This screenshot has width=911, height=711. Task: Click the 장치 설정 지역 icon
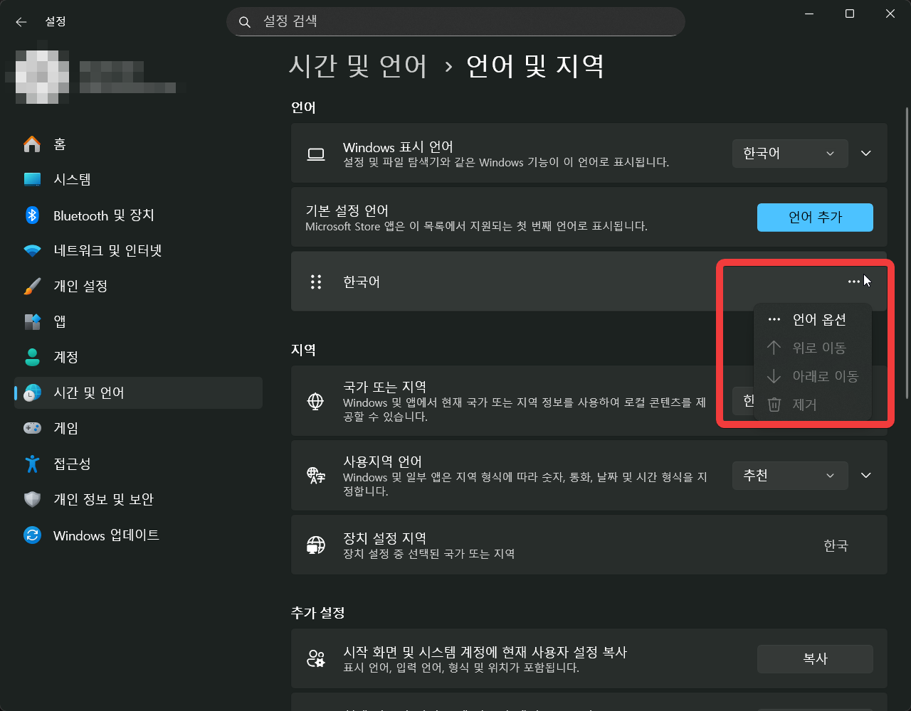[315, 545]
